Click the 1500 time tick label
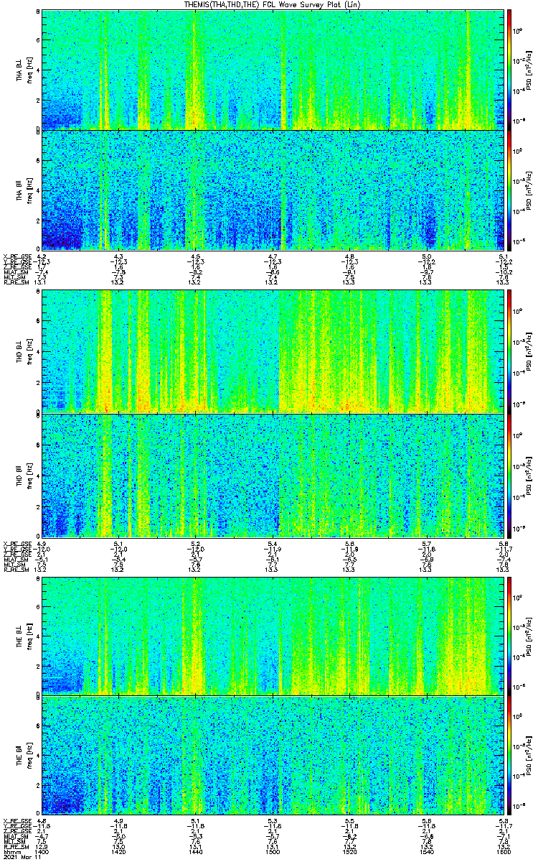Screen dimensions: 538x862 pos(272,853)
